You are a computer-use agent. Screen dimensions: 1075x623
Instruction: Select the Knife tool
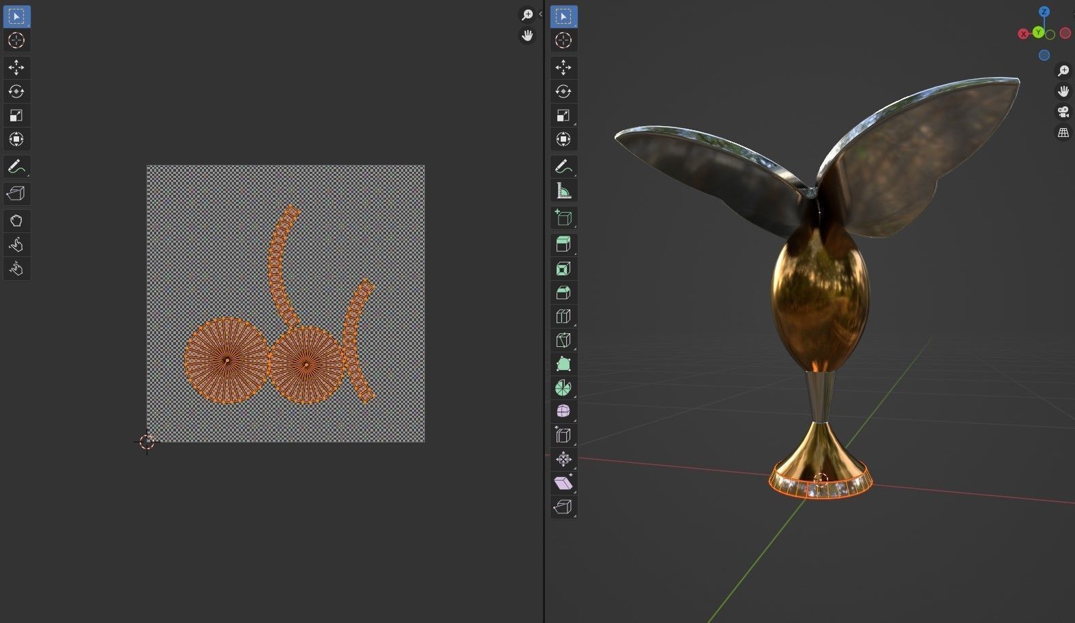click(563, 340)
